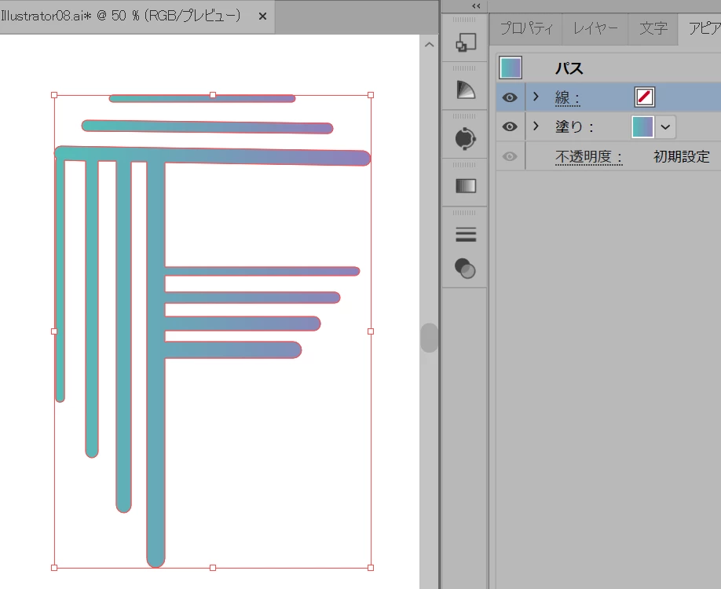Click the bottom-center bounding box handle
The image size is (721, 589).
212,568
